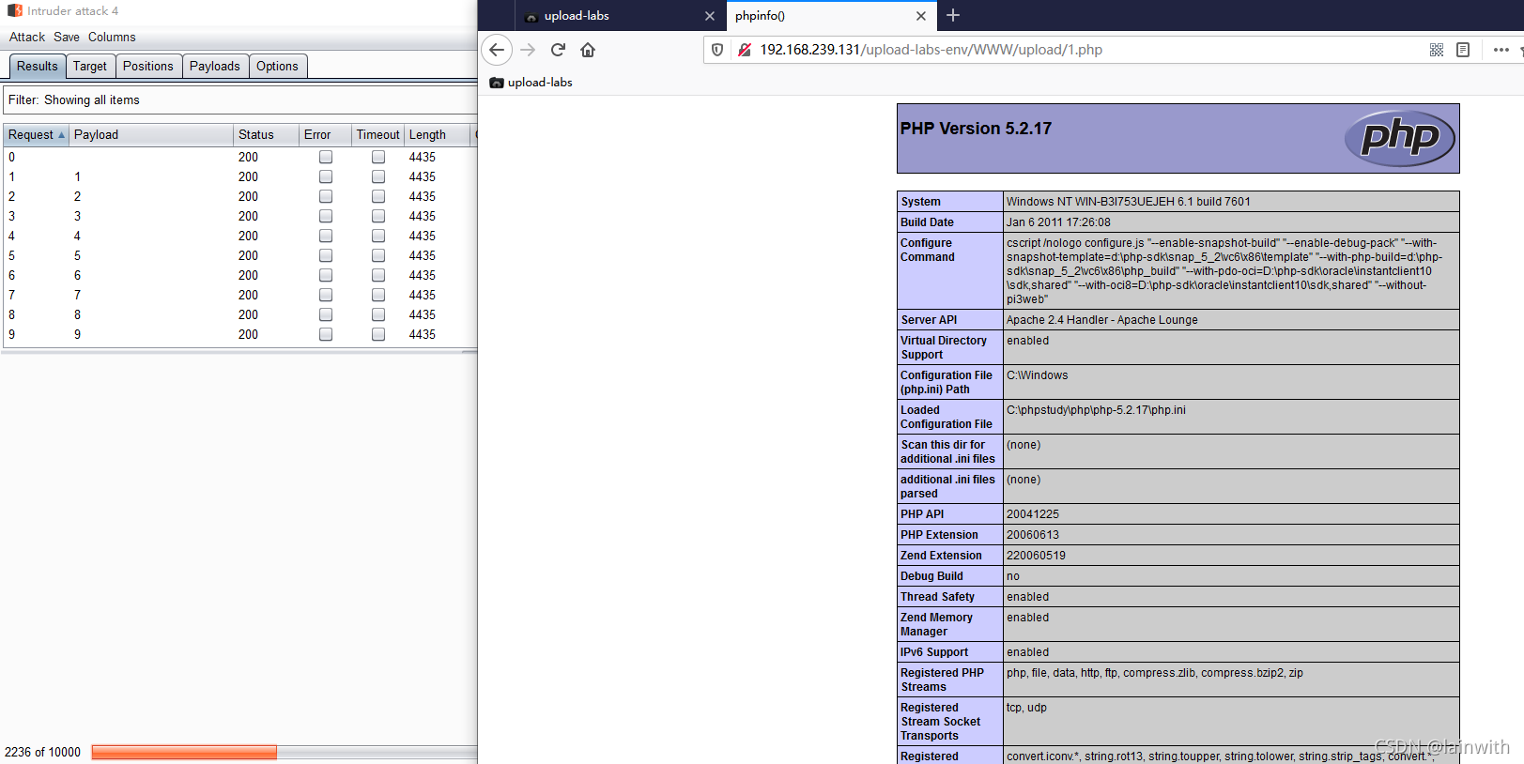1524x764 pixels.
Task: Click the System value Windows NT row
Action: pos(1128,202)
